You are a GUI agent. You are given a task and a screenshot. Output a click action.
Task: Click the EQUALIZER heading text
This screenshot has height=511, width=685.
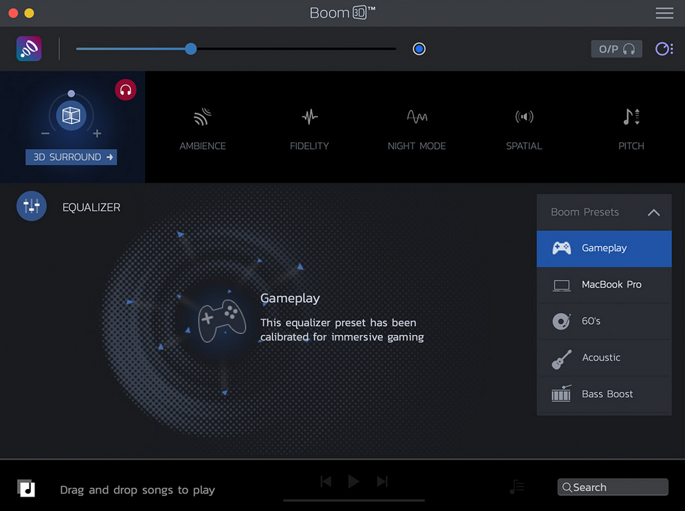91,207
